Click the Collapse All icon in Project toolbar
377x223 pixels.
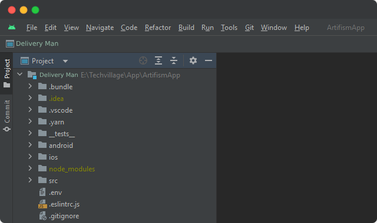tap(174, 60)
